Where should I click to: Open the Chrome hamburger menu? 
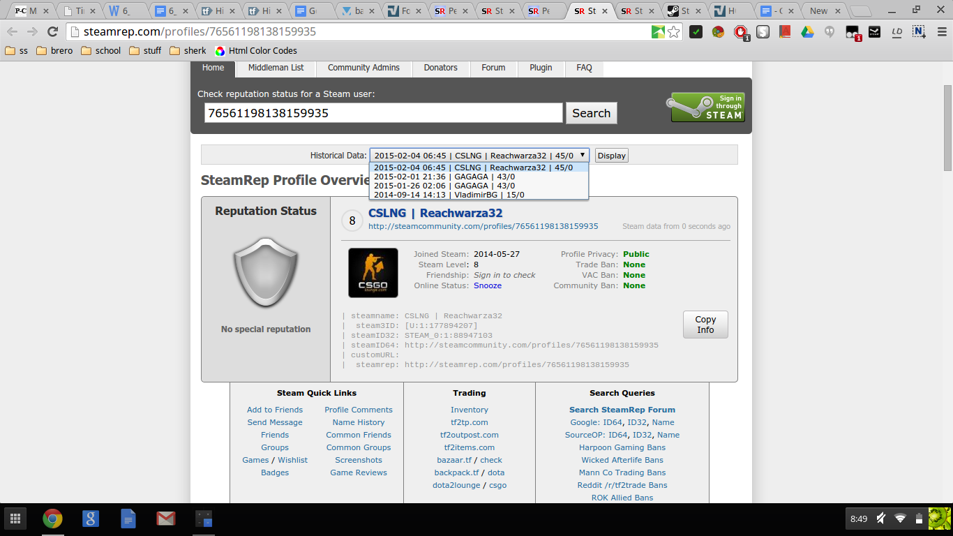[x=940, y=32]
